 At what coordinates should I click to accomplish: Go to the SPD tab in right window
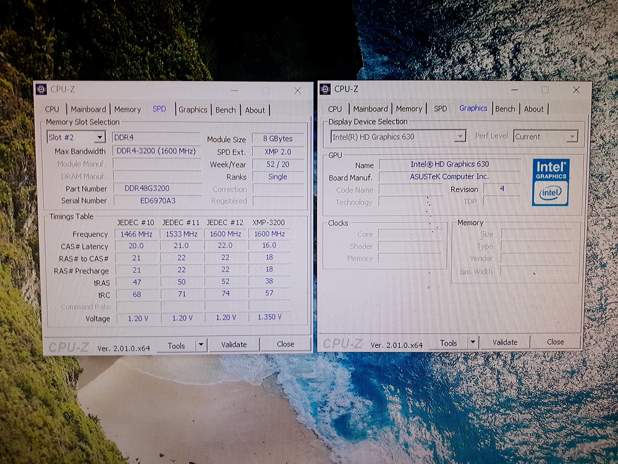tap(440, 109)
